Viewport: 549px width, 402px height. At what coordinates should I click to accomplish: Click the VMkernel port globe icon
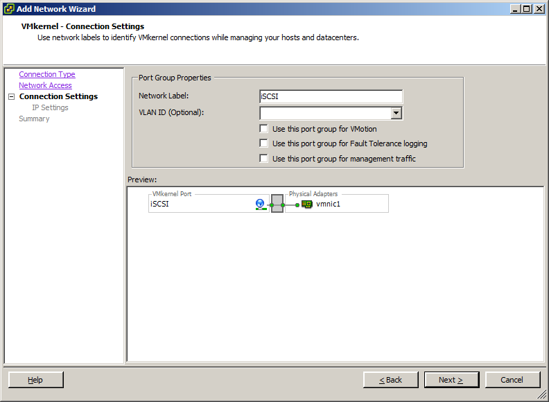(x=260, y=204)
